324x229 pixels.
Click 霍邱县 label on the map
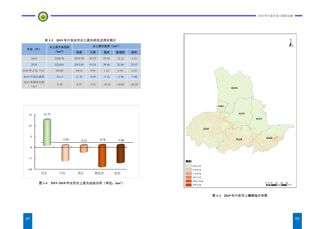click(234, 88)
